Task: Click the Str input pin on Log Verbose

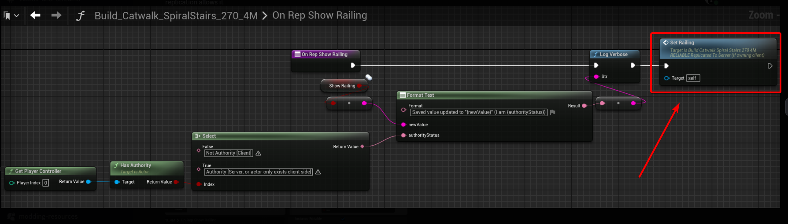Action: pos(596,77)
